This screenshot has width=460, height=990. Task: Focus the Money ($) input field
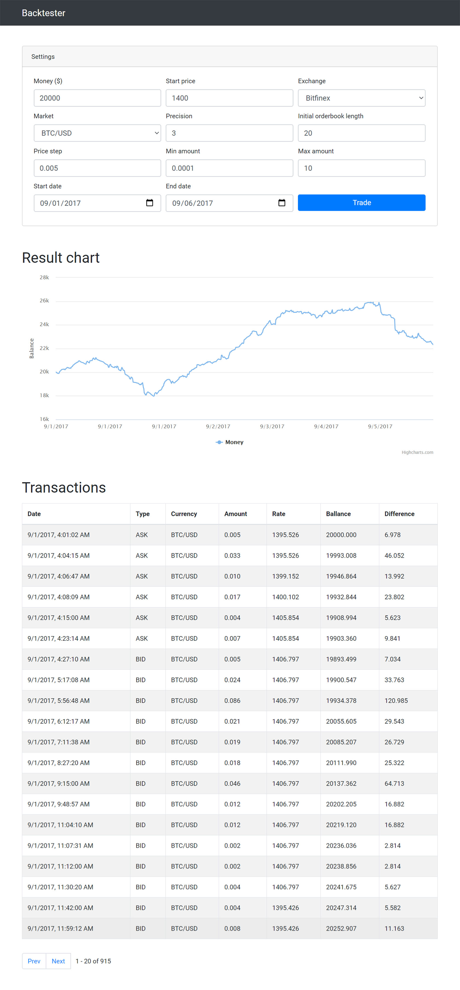[x=97, y=98]
